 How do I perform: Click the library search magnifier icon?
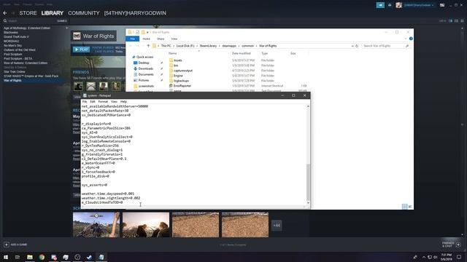5,21
